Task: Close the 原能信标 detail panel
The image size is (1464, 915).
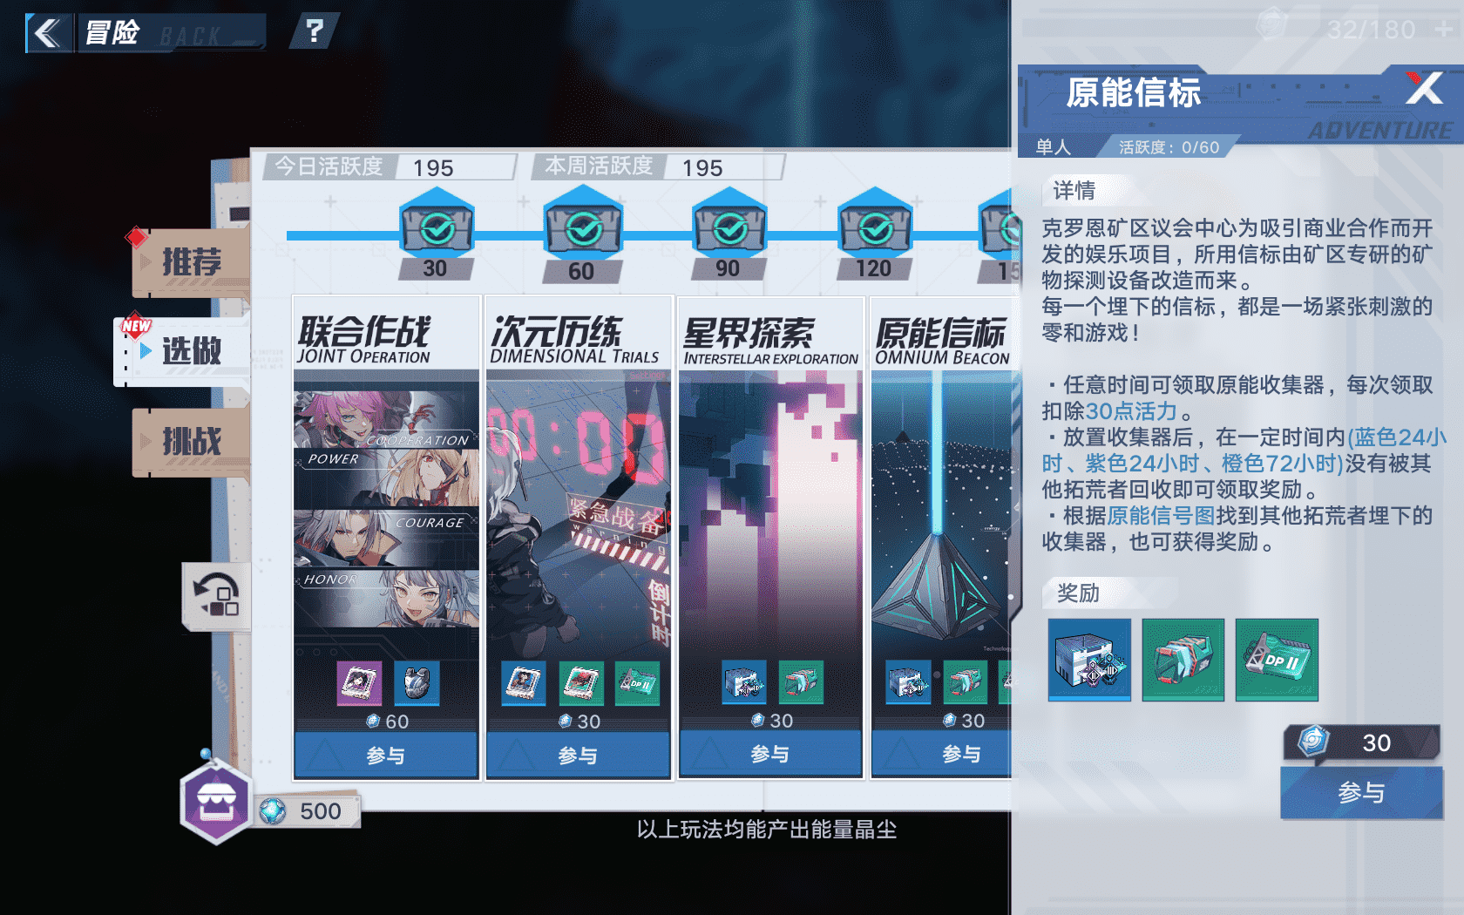Action: pyautogui.click(x=1425, y=88)
